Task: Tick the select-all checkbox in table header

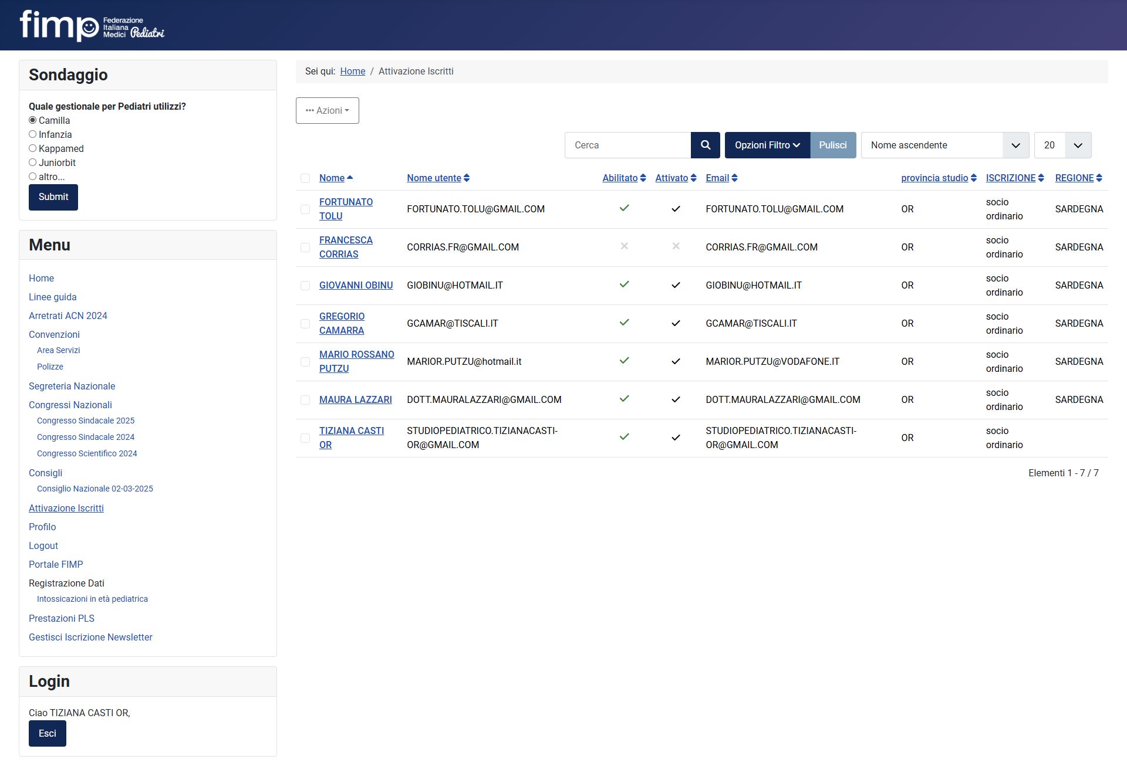Action: (305, 178)
